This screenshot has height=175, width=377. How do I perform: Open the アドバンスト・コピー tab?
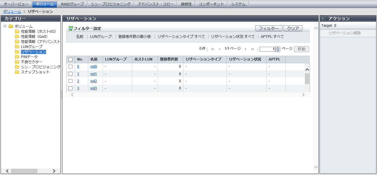point(155,4)
